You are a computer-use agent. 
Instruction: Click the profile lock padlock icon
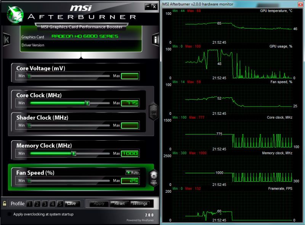coord(4,203)
